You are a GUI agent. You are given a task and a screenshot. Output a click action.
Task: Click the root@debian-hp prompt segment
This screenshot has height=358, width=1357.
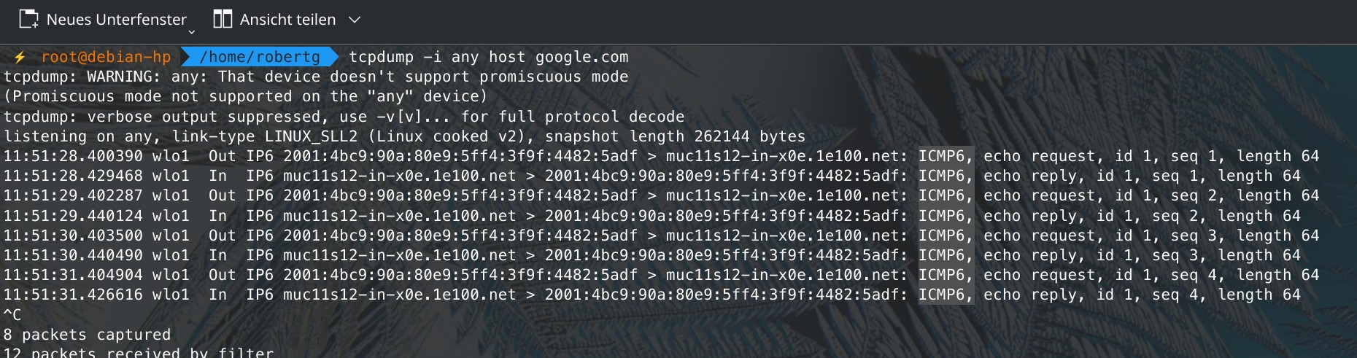[x=106, y=57]
